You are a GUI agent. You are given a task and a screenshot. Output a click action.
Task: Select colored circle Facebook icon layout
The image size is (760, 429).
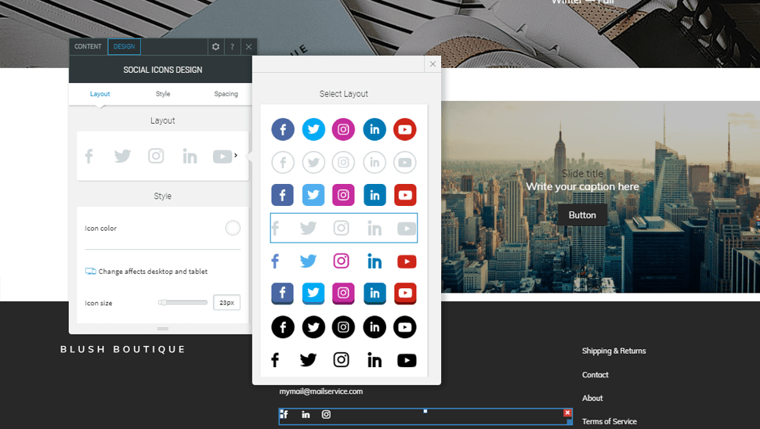[283, 129]
